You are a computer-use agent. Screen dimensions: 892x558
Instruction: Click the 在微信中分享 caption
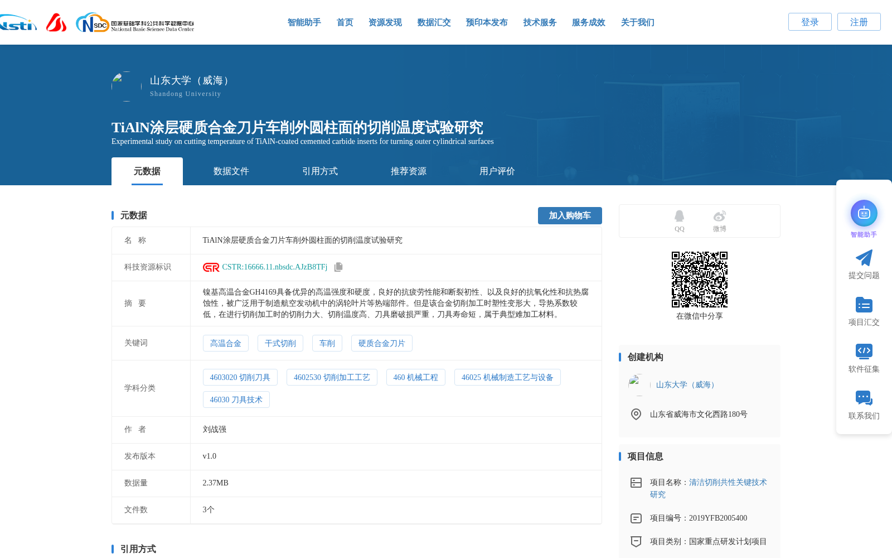click(x=699, y=316)
